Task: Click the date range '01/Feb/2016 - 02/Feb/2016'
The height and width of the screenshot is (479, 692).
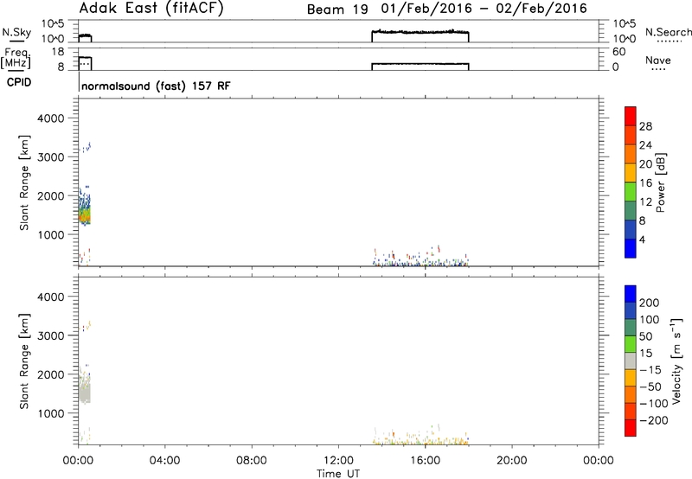Action: coord(484,9)
